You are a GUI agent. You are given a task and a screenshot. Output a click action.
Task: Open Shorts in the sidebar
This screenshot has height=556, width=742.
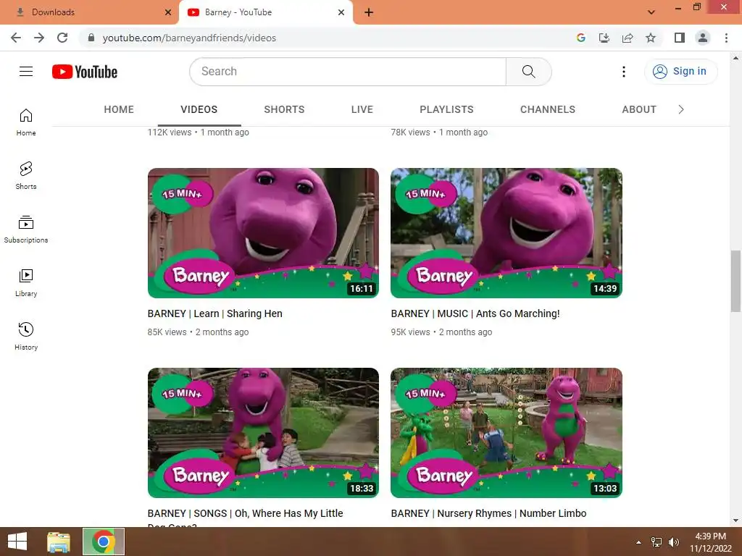pos(26,176)
